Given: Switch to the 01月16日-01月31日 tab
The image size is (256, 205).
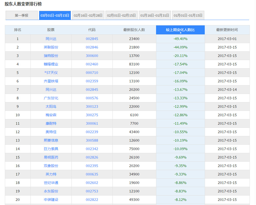Looking at the screenshot, I should (x=155, y=15).
